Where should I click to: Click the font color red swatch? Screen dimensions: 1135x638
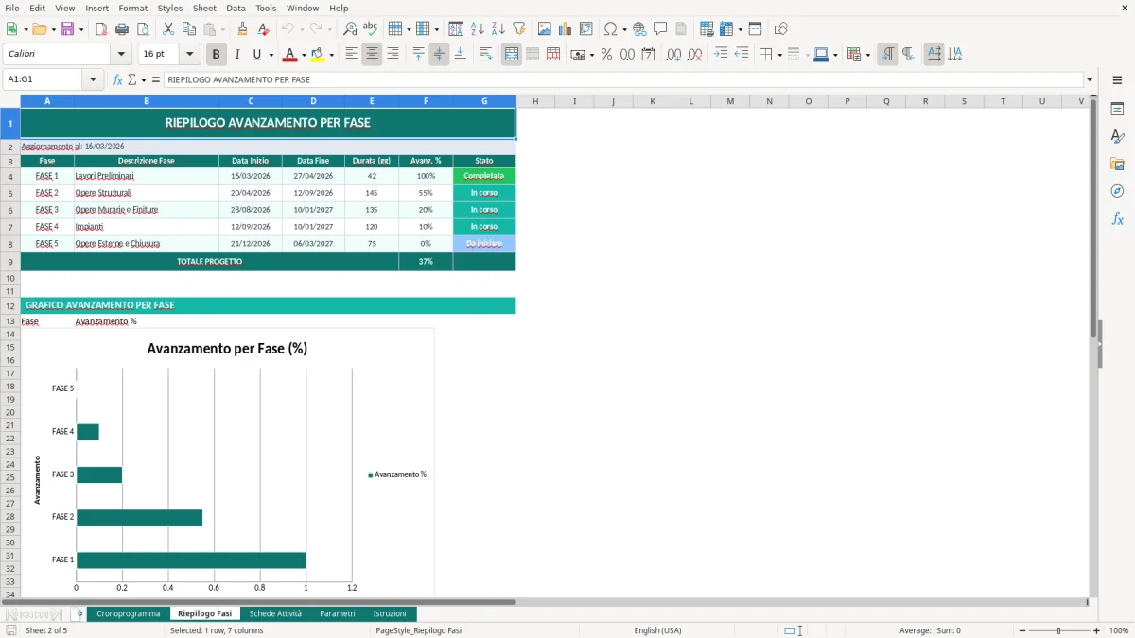coord(289,55)
